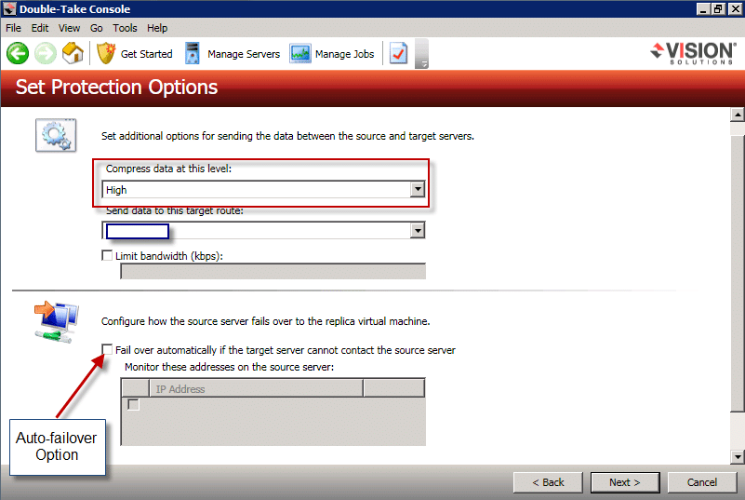Open the Help menu
The height and width of the screenshot is (500, 745).
(x=157, y=28)
